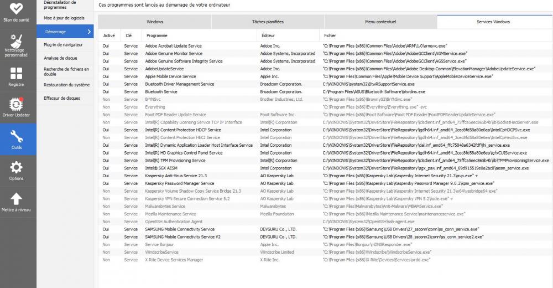Click the Mozilla Foundation publisher cell
Image resolution: width=553 pixels, height=288 pixels.
pyautogui.click(x=277, y=214)
